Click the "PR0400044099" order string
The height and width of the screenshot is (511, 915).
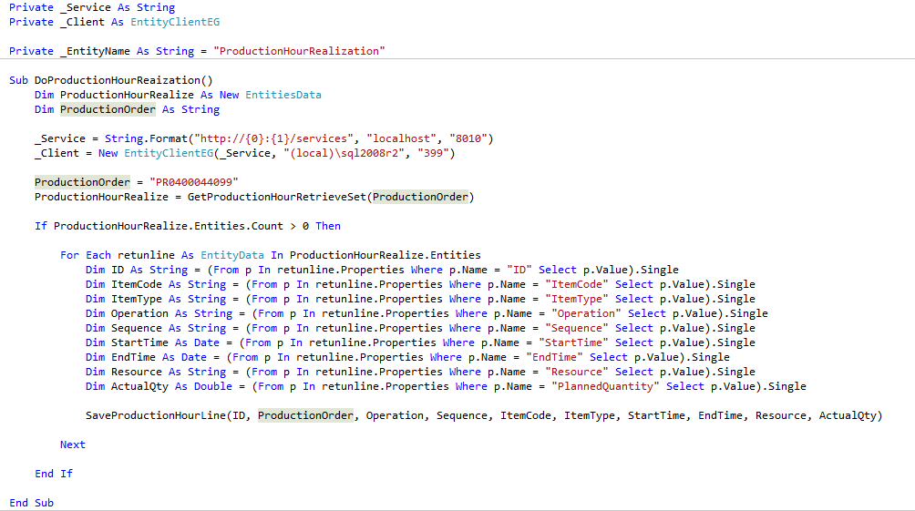pyautogui.click(x=194, y=182)
